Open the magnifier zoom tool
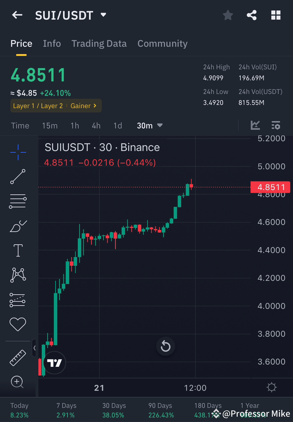The height and width of the screenshot is (422, 293). [18, 382]
